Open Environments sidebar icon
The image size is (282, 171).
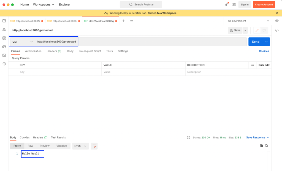[x=4, y=38]
